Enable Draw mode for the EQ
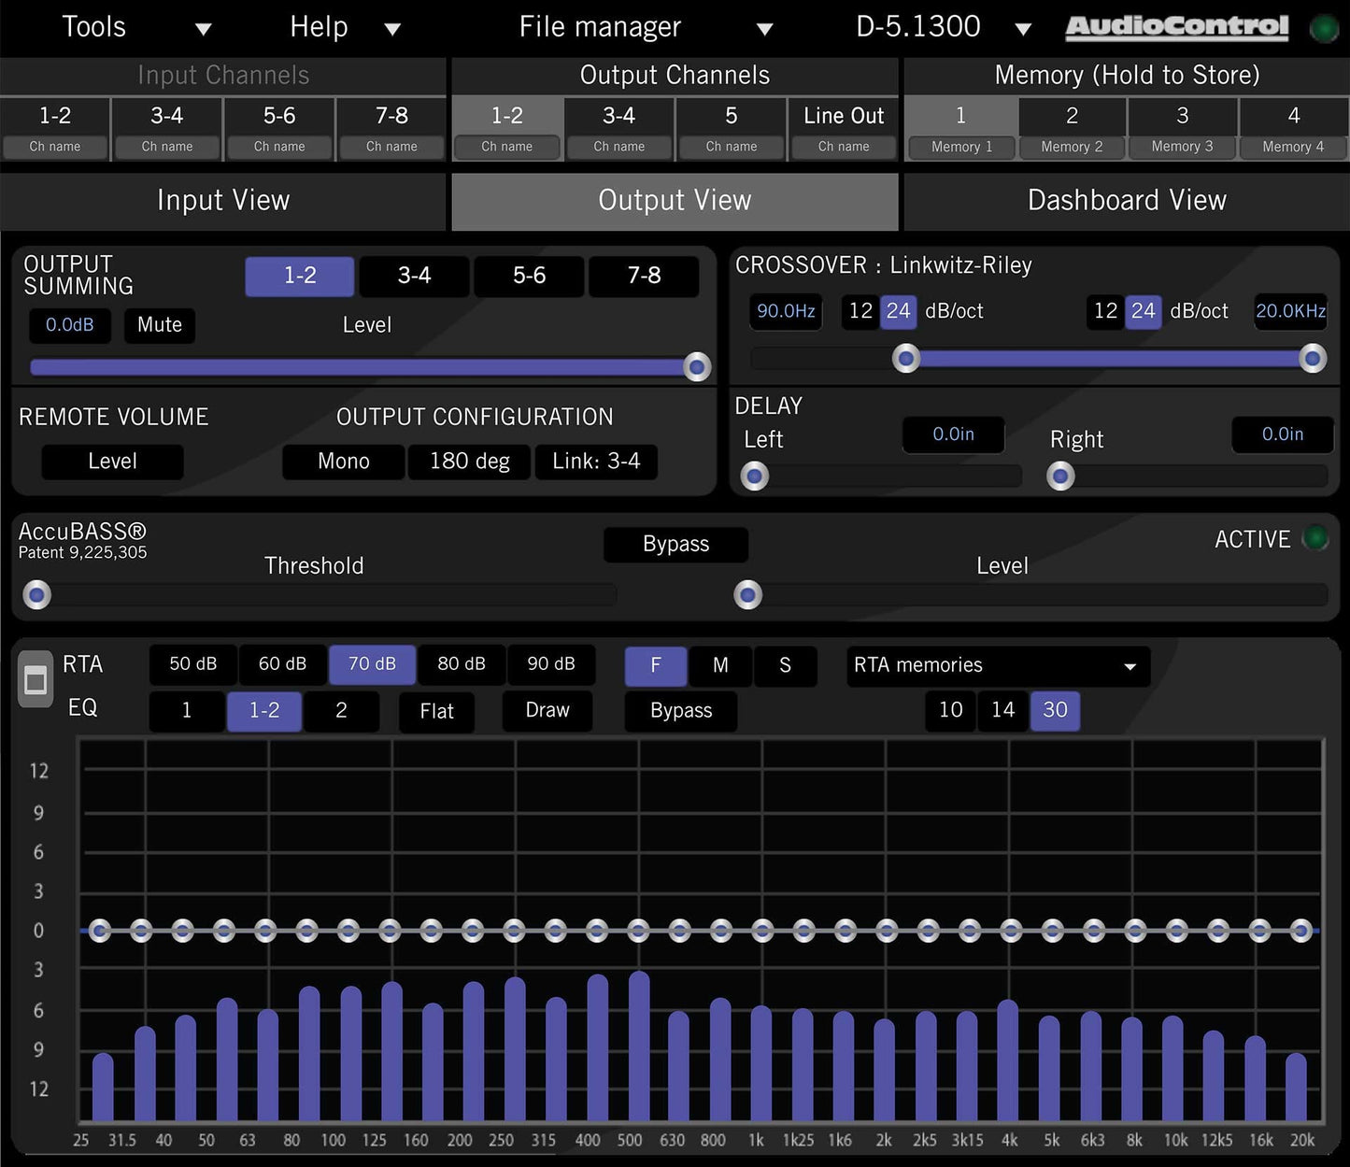1350x1167 pixels. 547,710
